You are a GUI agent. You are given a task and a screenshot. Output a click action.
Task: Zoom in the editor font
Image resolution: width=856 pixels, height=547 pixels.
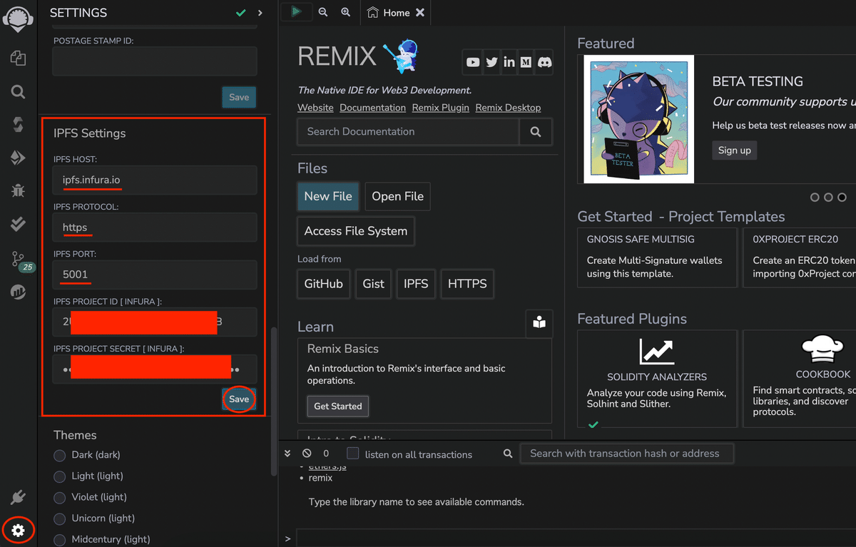[346, 12]
